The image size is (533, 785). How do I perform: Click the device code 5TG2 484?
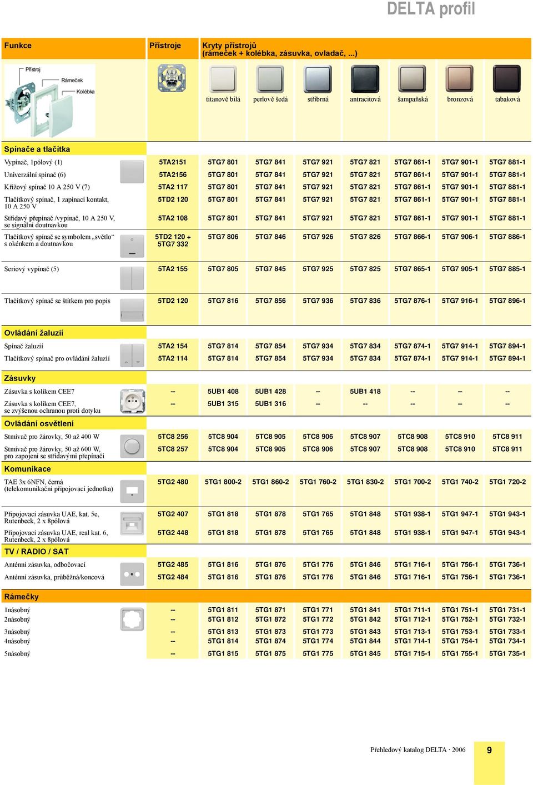(x=173, y=577)
